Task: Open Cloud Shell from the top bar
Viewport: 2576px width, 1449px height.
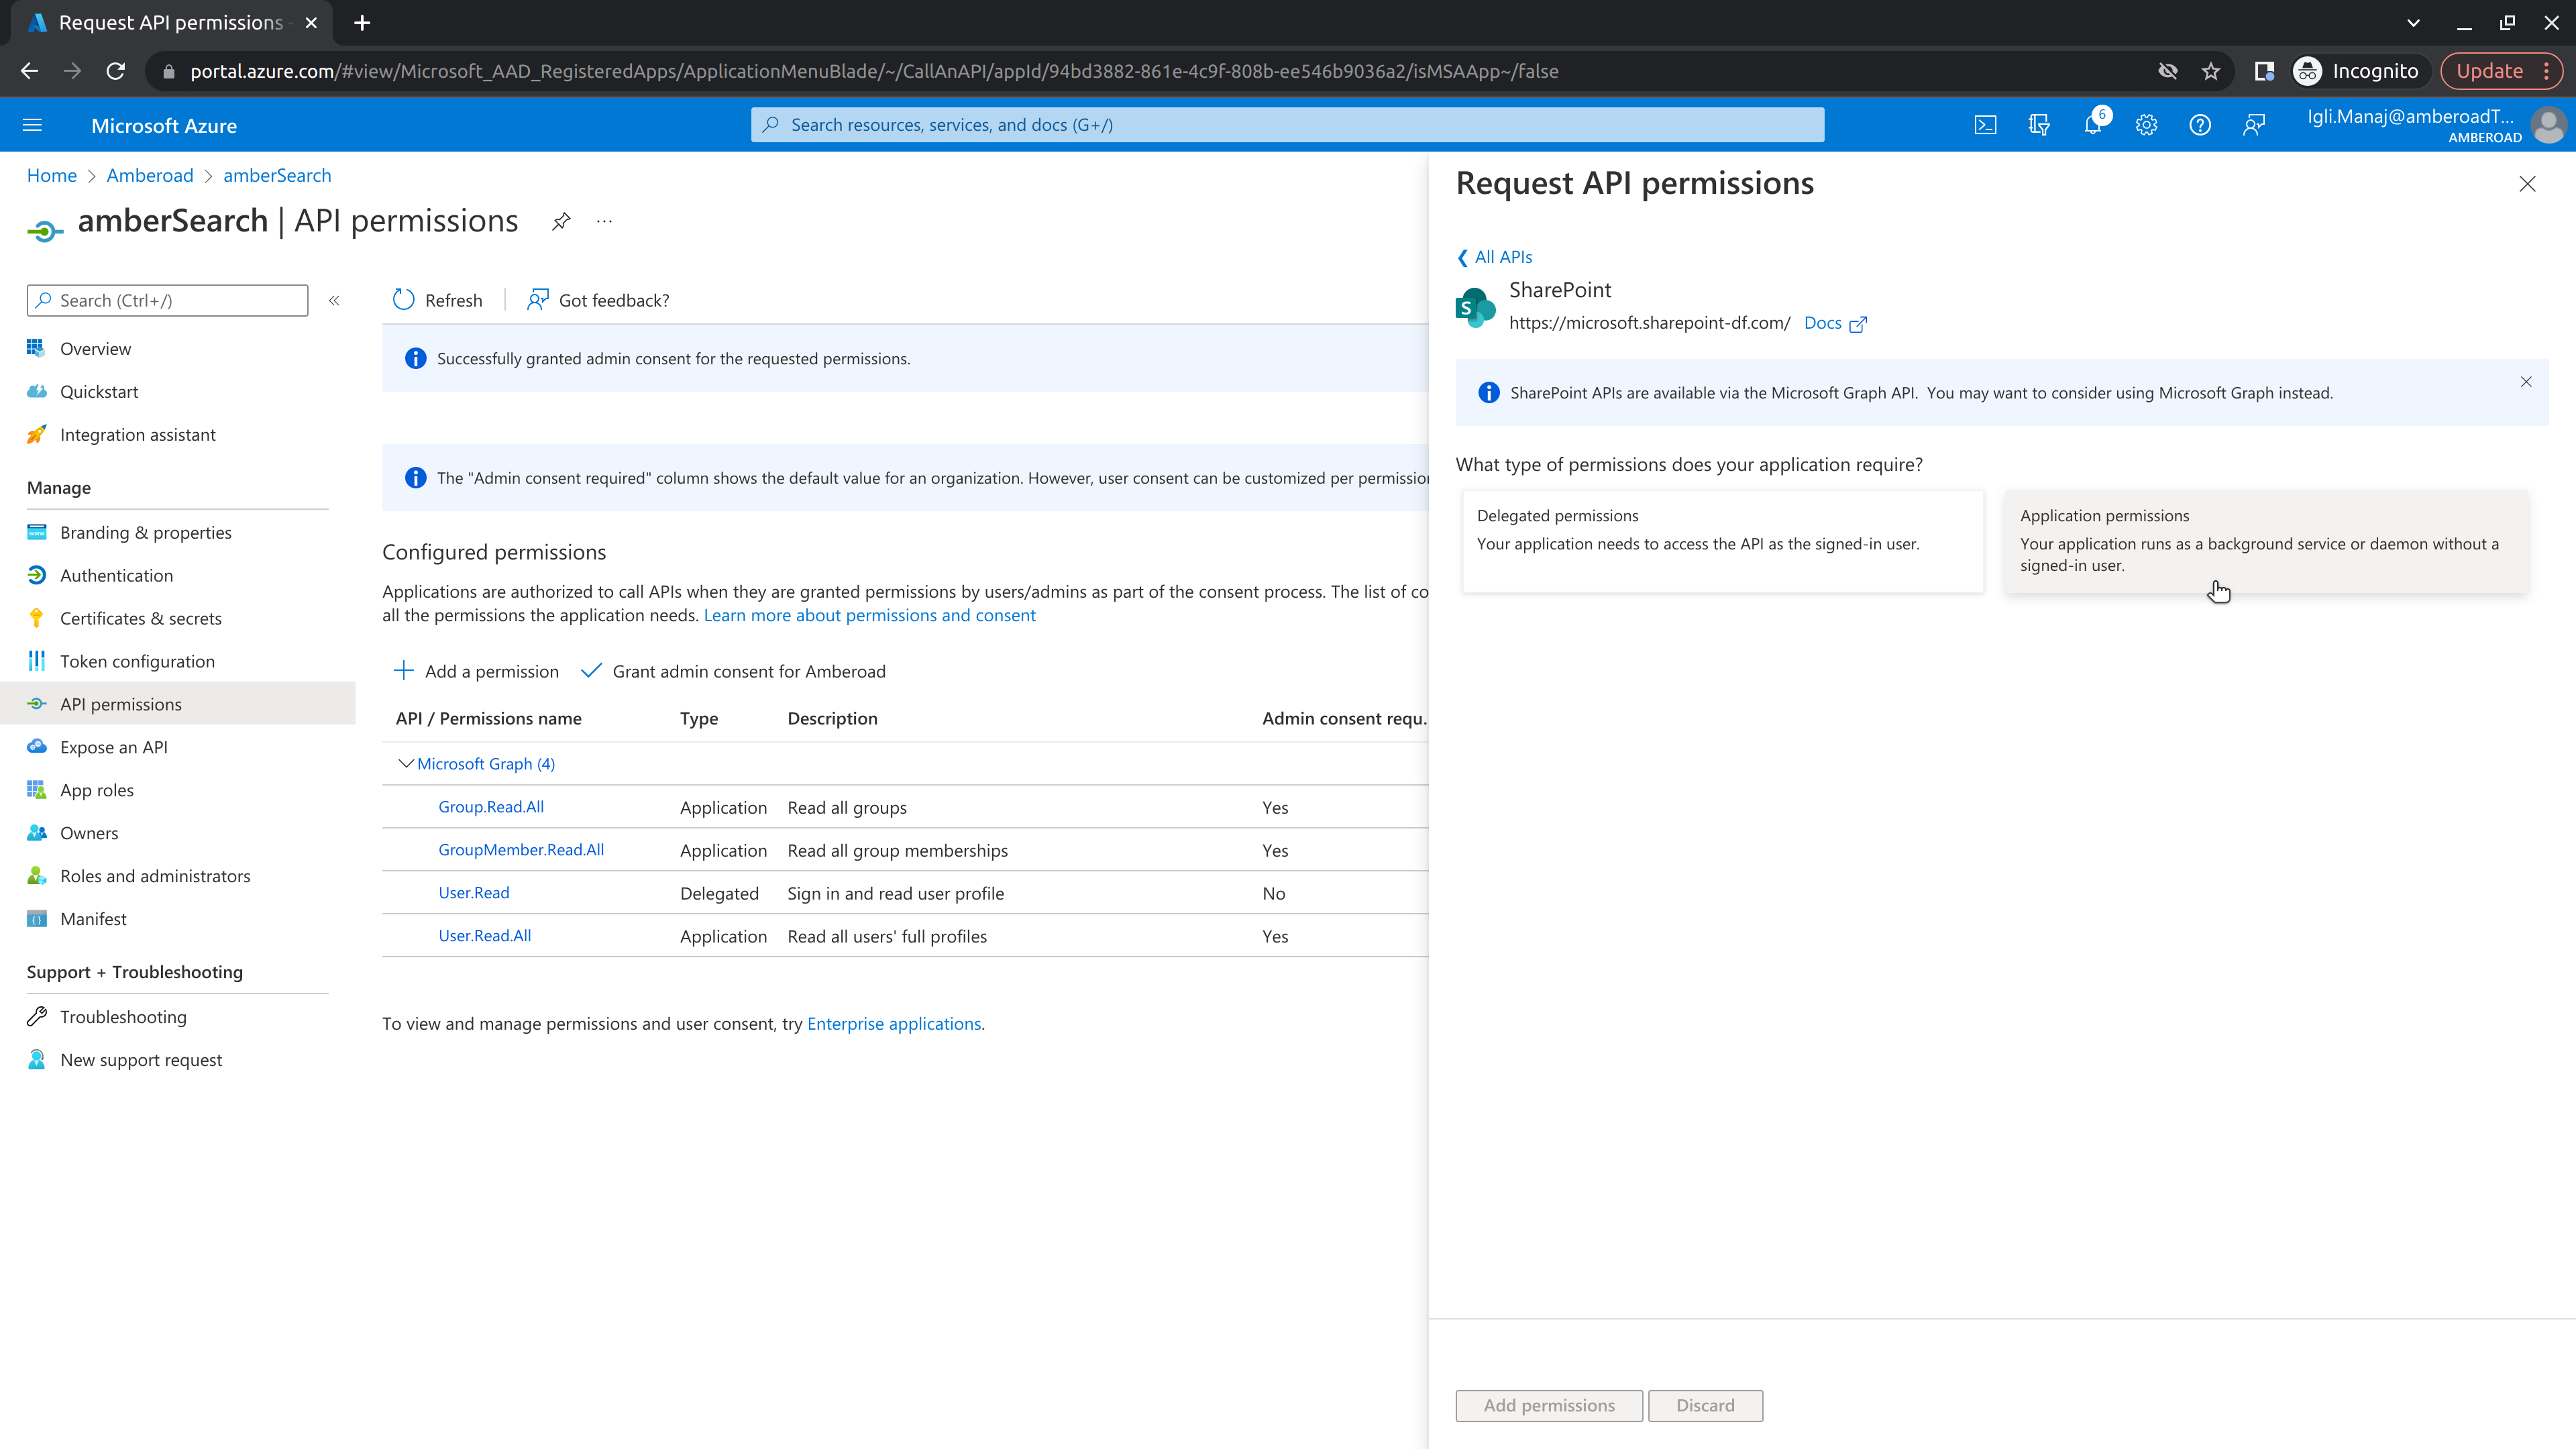Action: pyautogui.click(x=1985, y=125)
